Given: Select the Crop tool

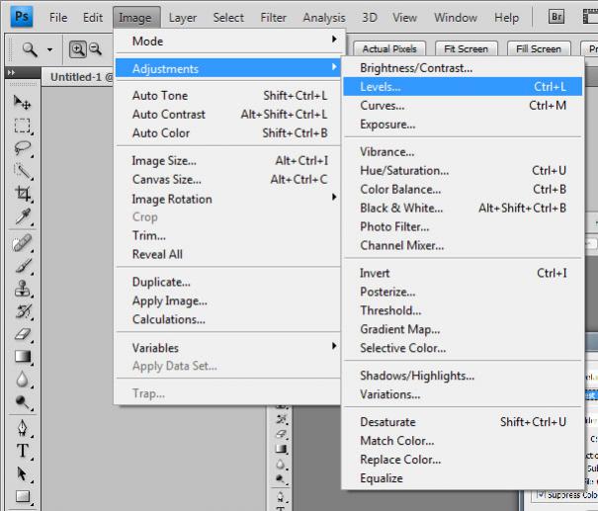Looking at the screenshot, I should [23, 195].
